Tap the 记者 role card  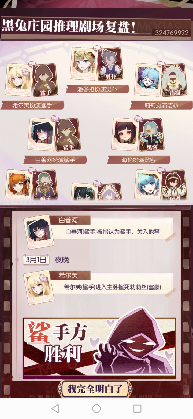pos(174,185)
